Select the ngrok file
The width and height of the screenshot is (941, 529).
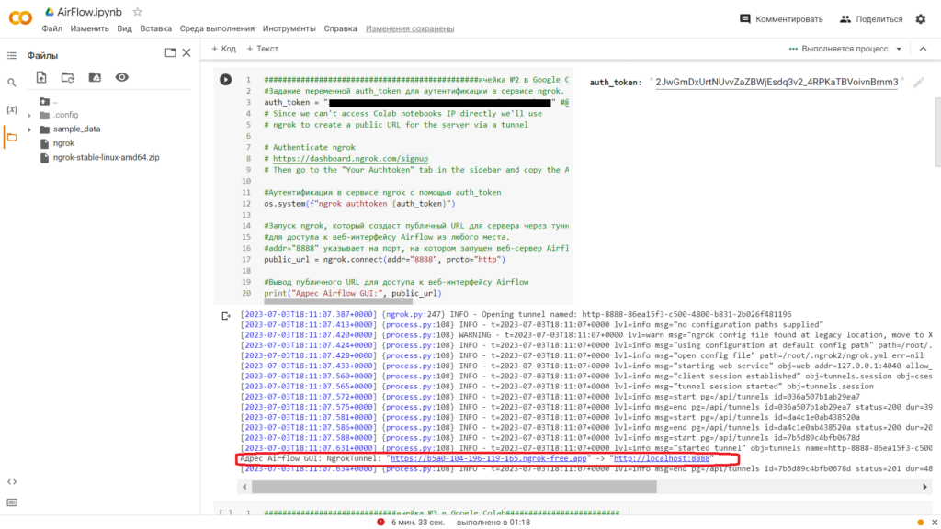pyautogui.click(x=63, y=143)
